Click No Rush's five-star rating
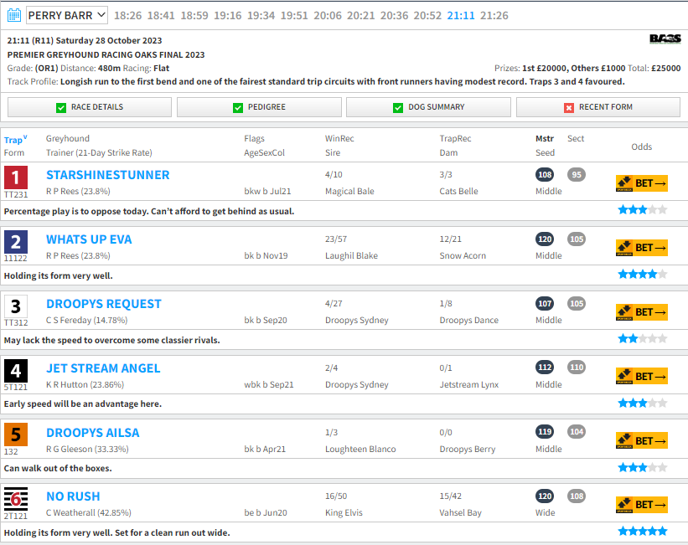This screenshot has height=545, width=688. point(643,532)
